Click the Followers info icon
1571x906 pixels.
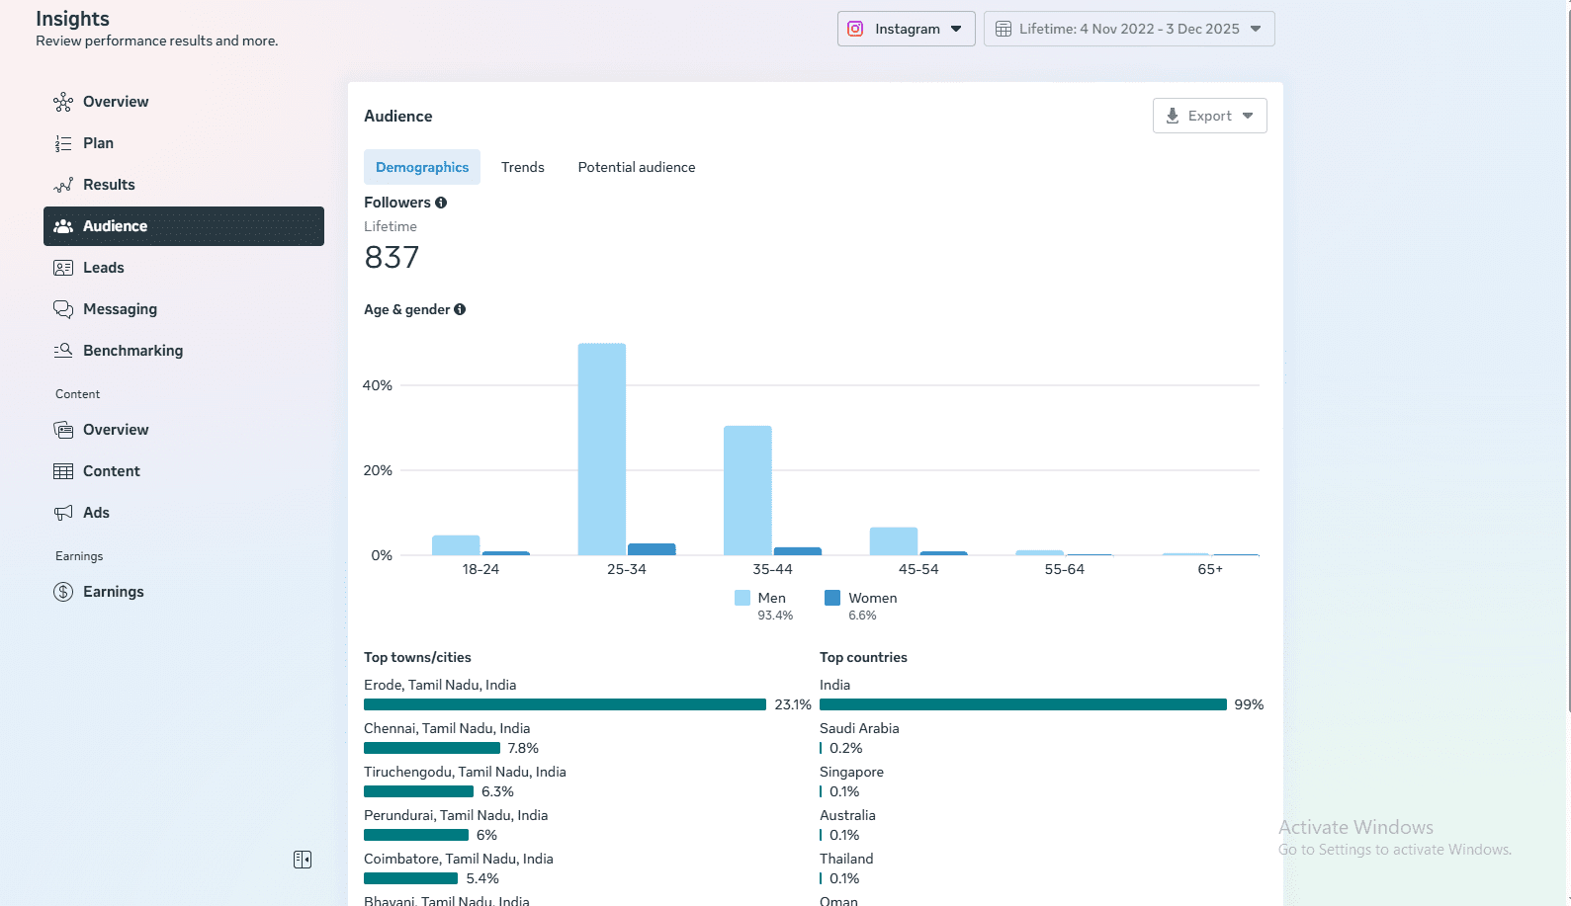tap(441, 203)
